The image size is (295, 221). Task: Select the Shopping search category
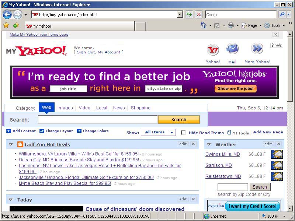(x=140, y=108)
